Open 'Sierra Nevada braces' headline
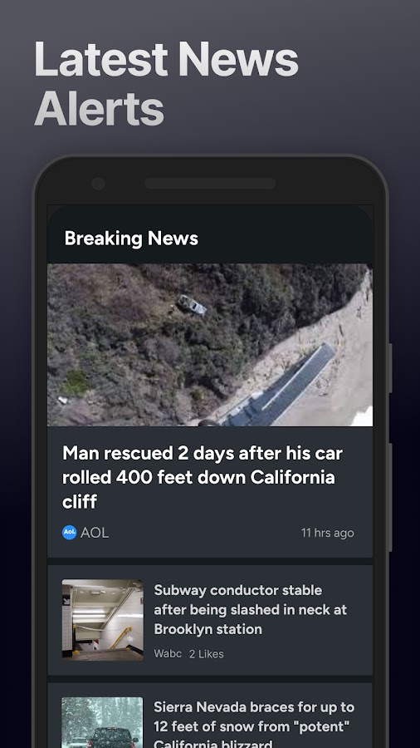Viewport: 420px width, 748px height. pos(254,724)
